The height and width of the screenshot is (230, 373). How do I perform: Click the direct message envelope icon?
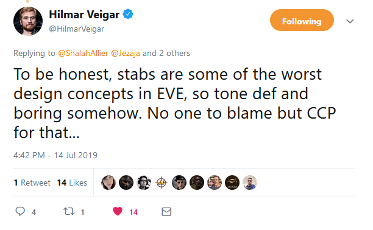166,212
